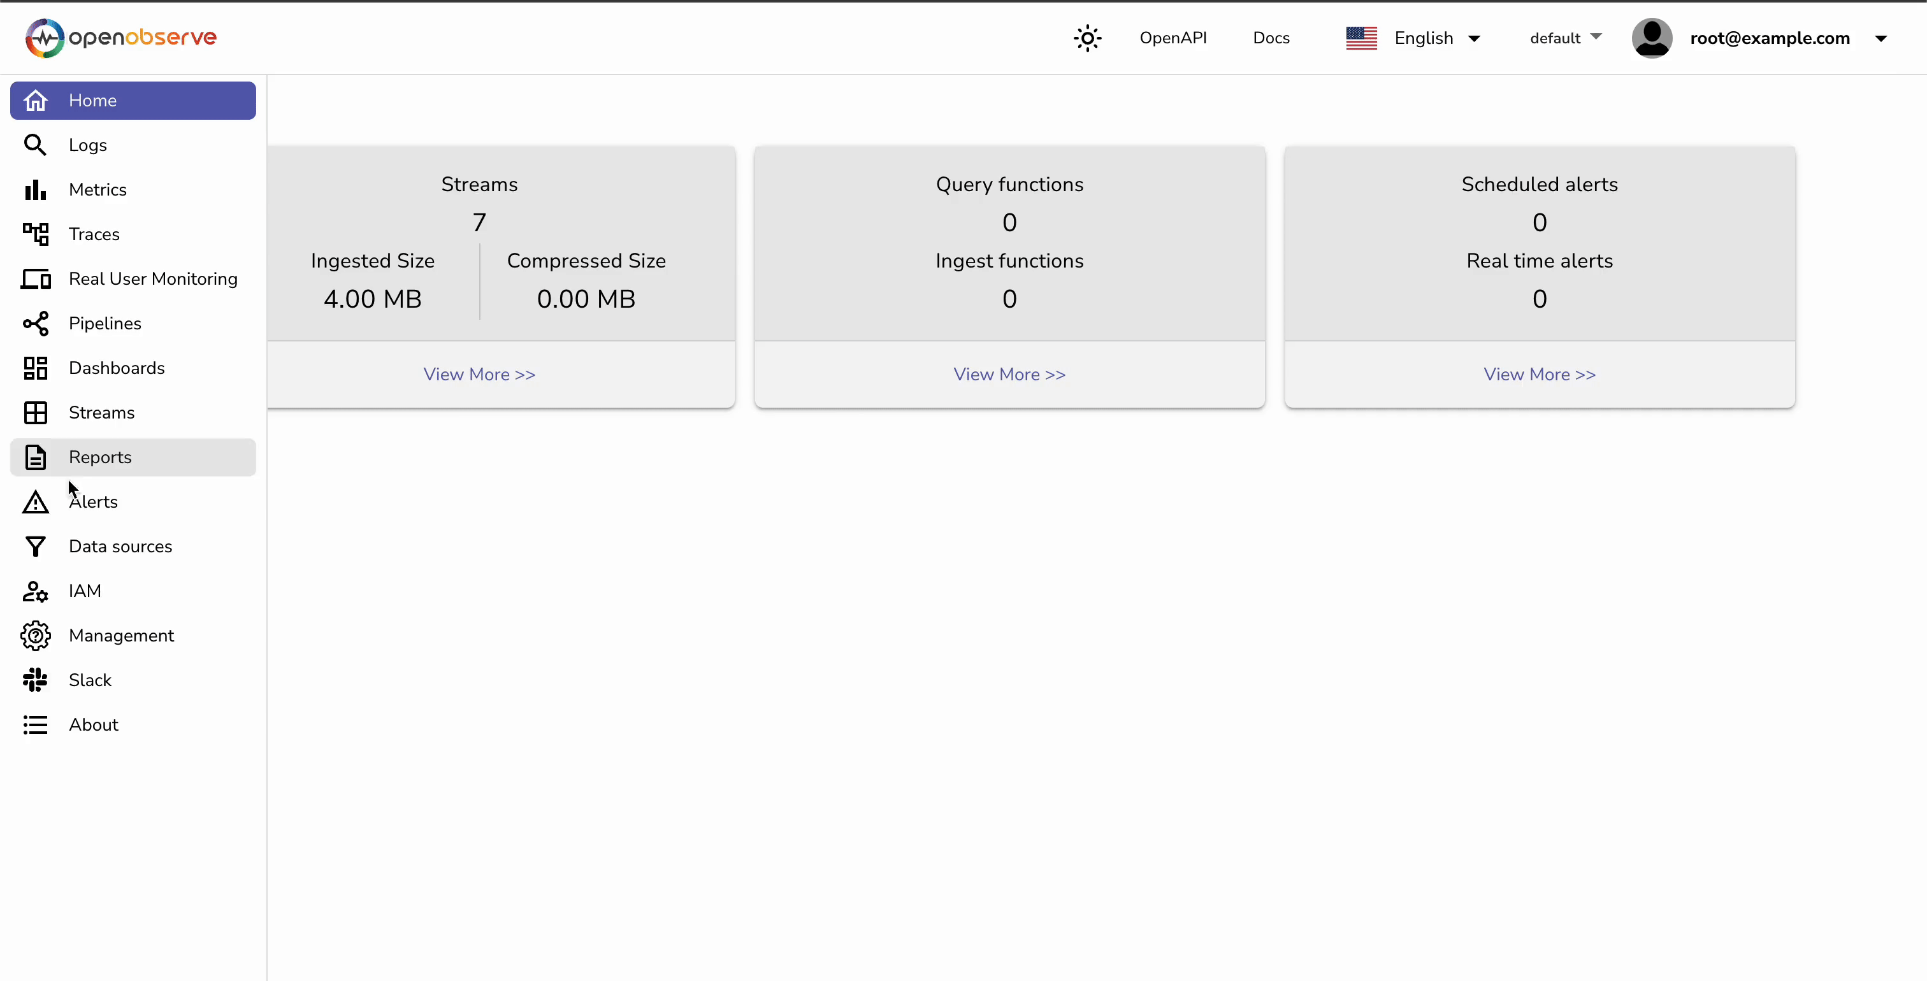Open the Logs search section
1927x981 pixels.
click(87, 145)
